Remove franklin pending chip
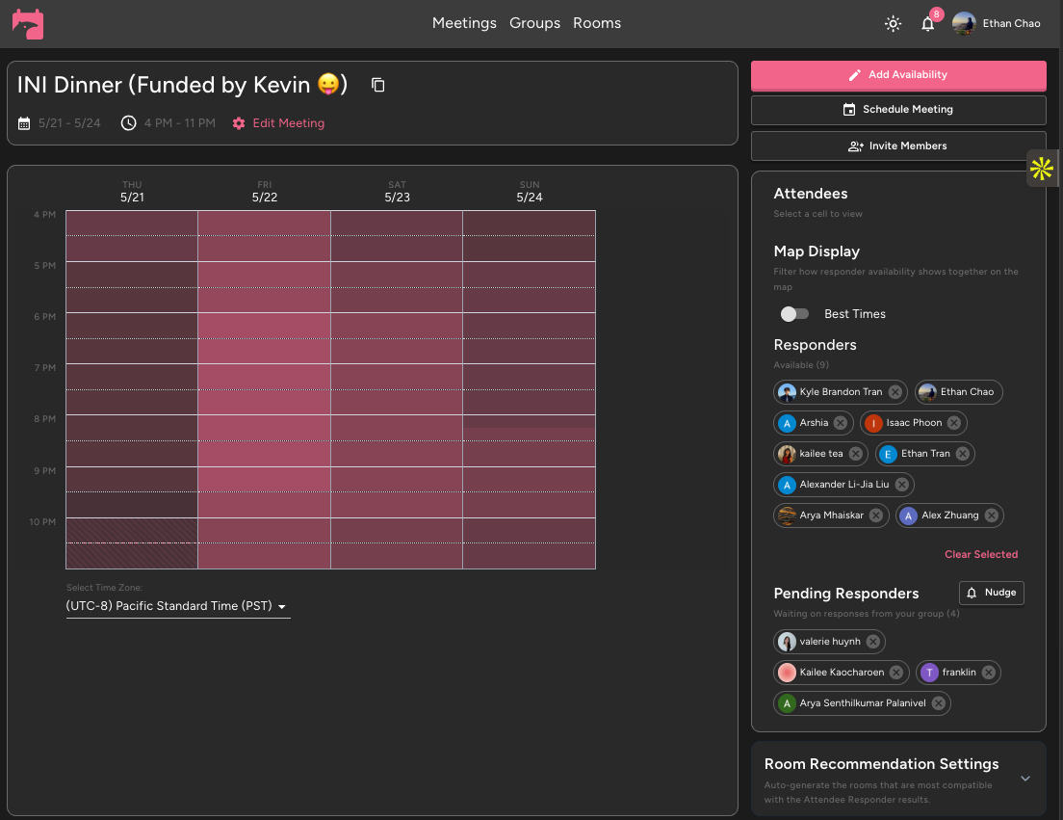 click(989, 673)
